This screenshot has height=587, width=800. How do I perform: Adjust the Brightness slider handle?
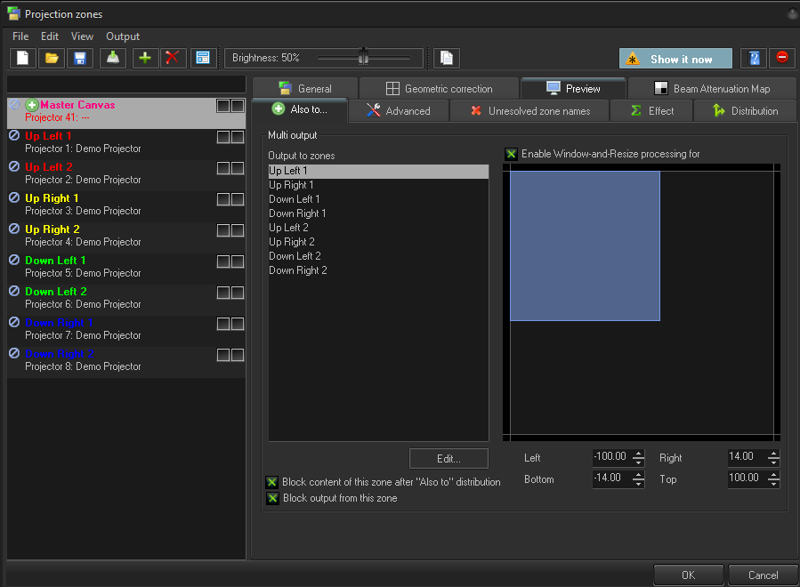tap(363, 57)
